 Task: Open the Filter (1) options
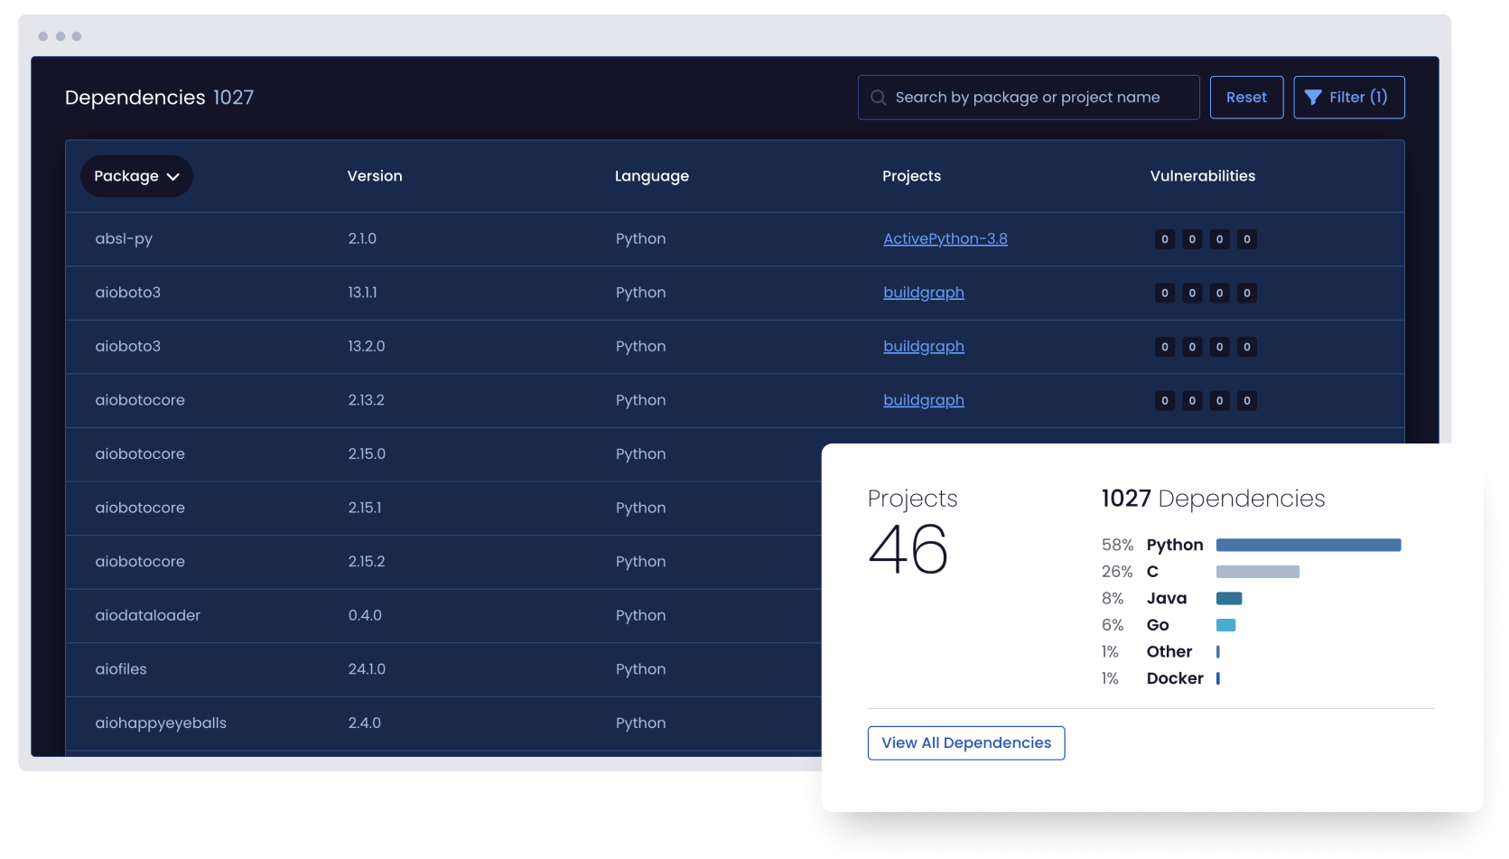tap(1348, 98)
